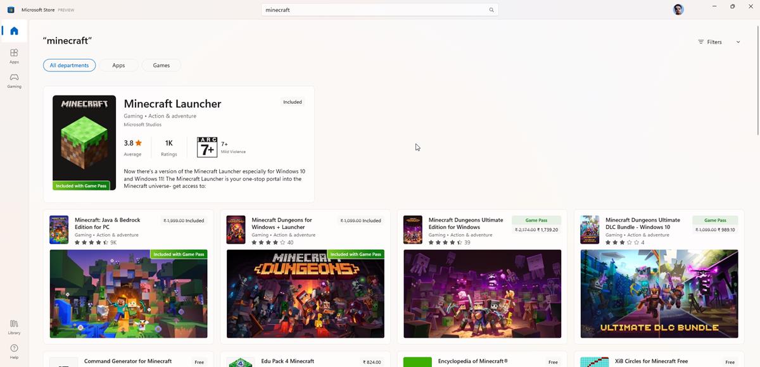Open the Library in the sidebar

click(x=14, y=327)
